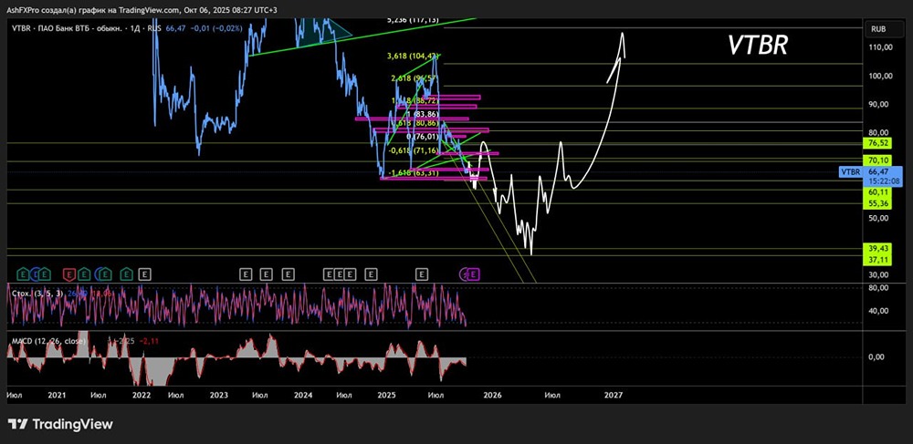Click the purple earnings E marker
Viewport: 913px width, 444px height.
click(x=473, y=274)
